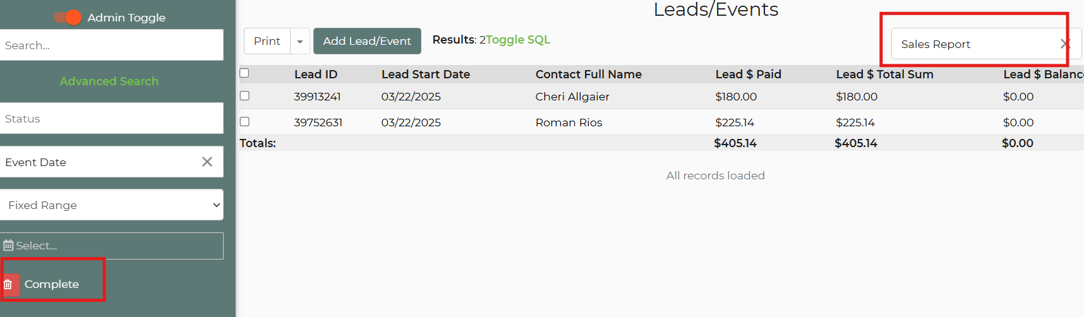
Task: Click Add Lead/Event button
Action: click(x=367, y=41)
